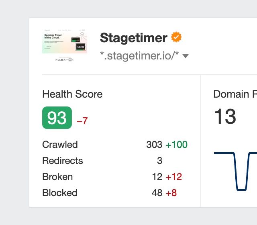Click the Redirects count 3
The width and height of the screenshot is (257, 225).
click(x=159, y=161)
